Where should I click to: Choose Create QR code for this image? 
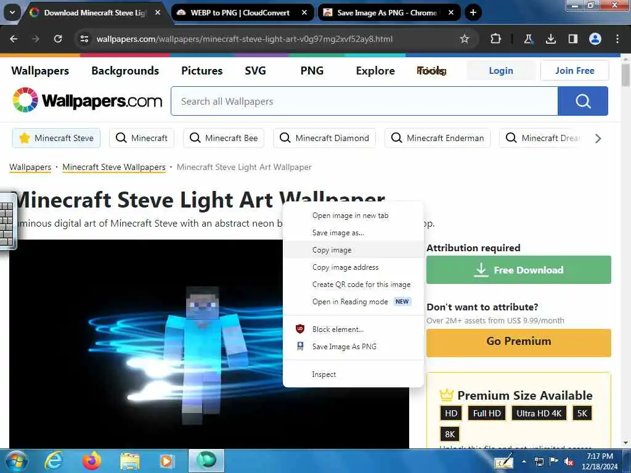[x=353, y=285]
